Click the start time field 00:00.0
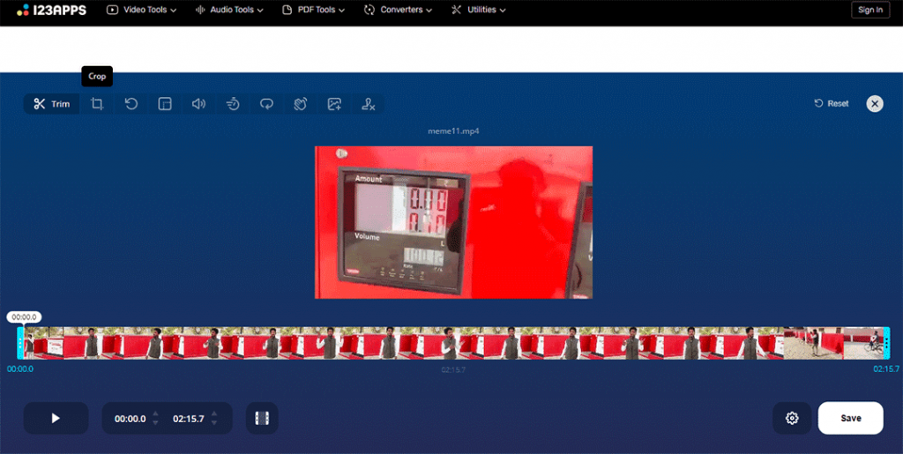The width and height of the screenshot is (903, 454). point(131,419)
